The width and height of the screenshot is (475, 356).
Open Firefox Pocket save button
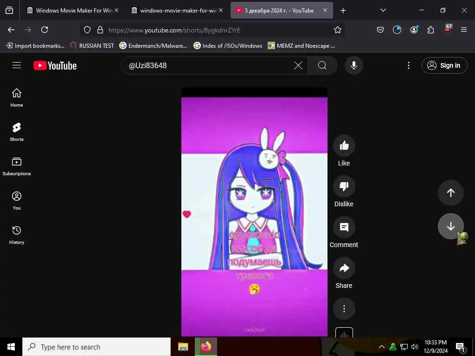380,30
